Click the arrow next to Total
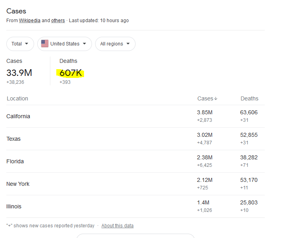 click(x=27, y=43)
